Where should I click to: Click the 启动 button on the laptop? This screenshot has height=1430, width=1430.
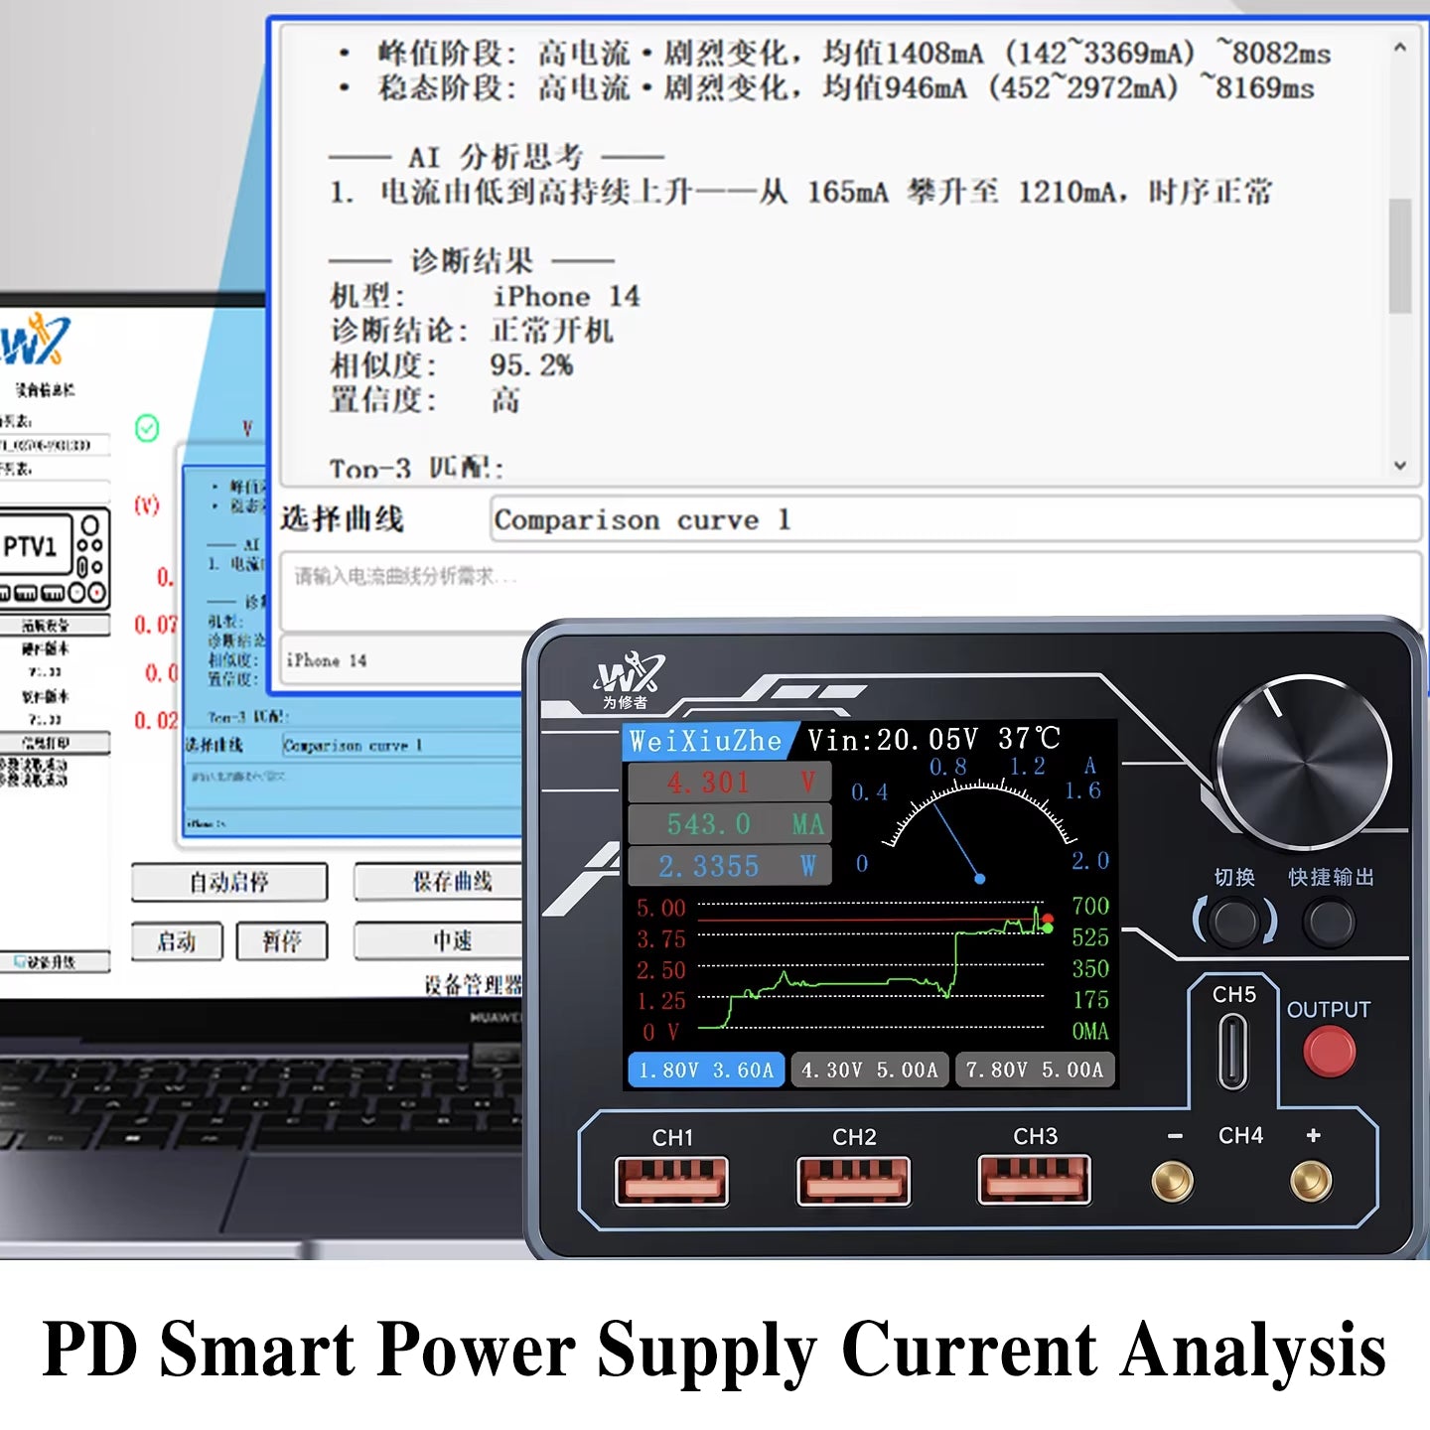click(177, 940)
